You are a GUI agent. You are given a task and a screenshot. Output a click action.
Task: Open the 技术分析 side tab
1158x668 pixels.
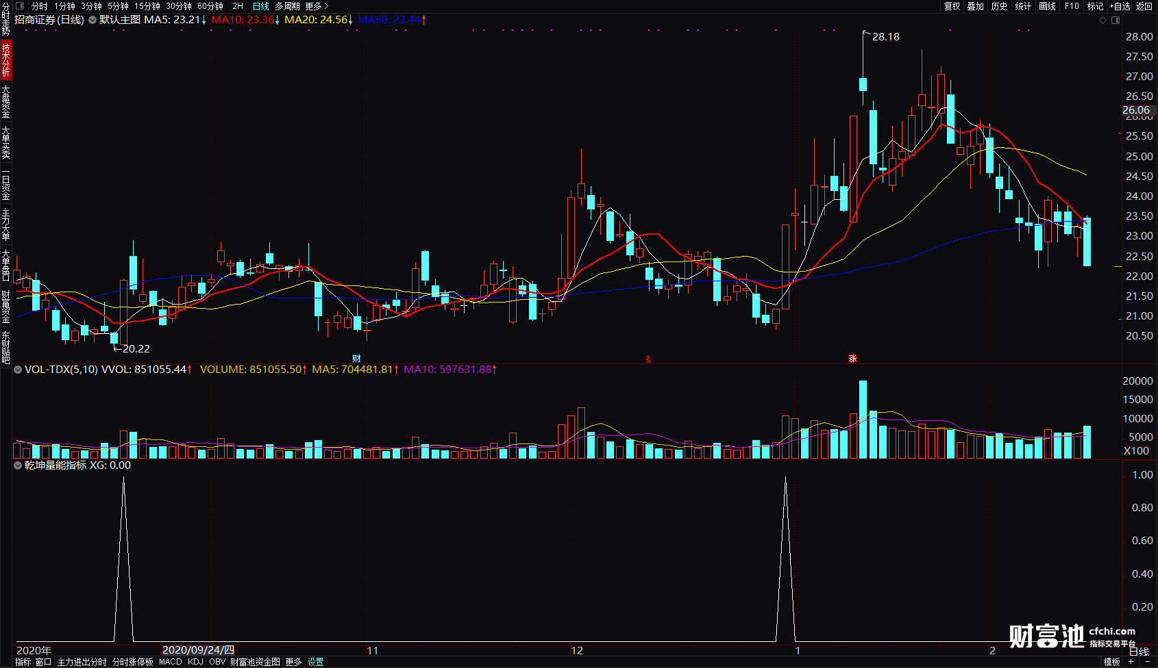point(5,60)
